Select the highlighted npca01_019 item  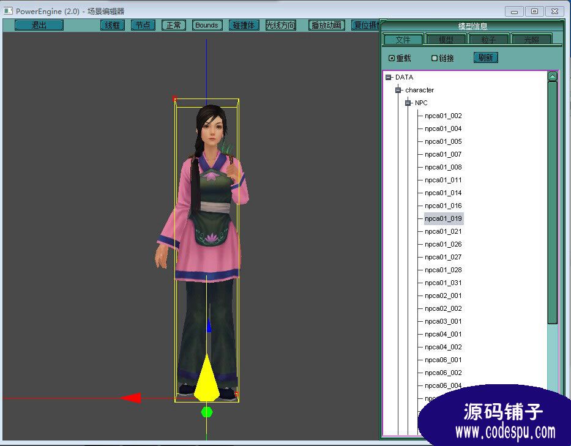(444, 218)
